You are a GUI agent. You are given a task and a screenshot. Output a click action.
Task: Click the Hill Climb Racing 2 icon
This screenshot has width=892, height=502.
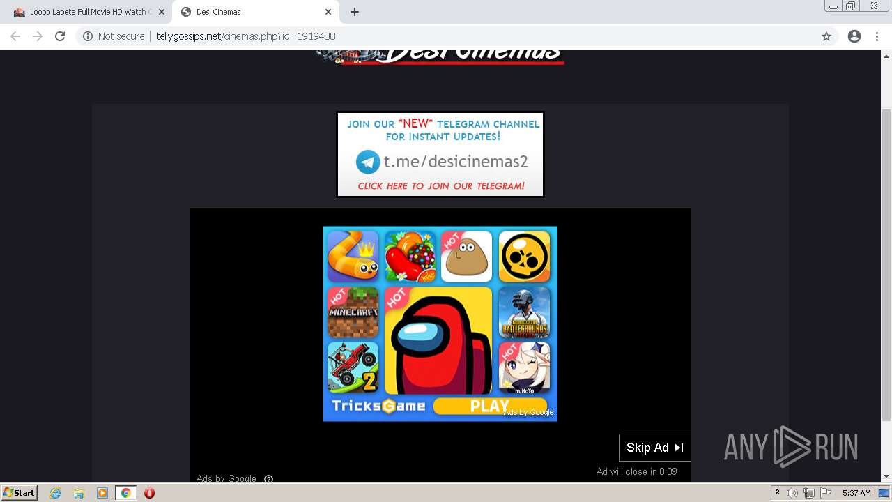point(353,368)
